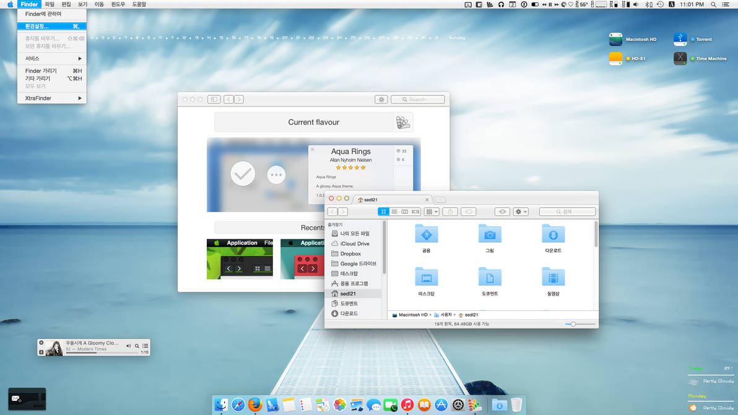Viewport: 738px width, 415px height.
Task: Open the Apple menu
Action: (x=10, y=4)
